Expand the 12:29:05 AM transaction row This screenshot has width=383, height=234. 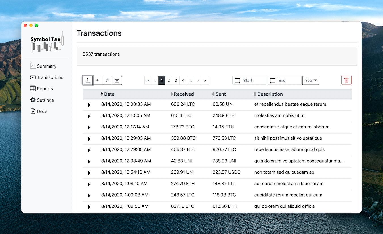pyautogui.click(x=89, y=150)
